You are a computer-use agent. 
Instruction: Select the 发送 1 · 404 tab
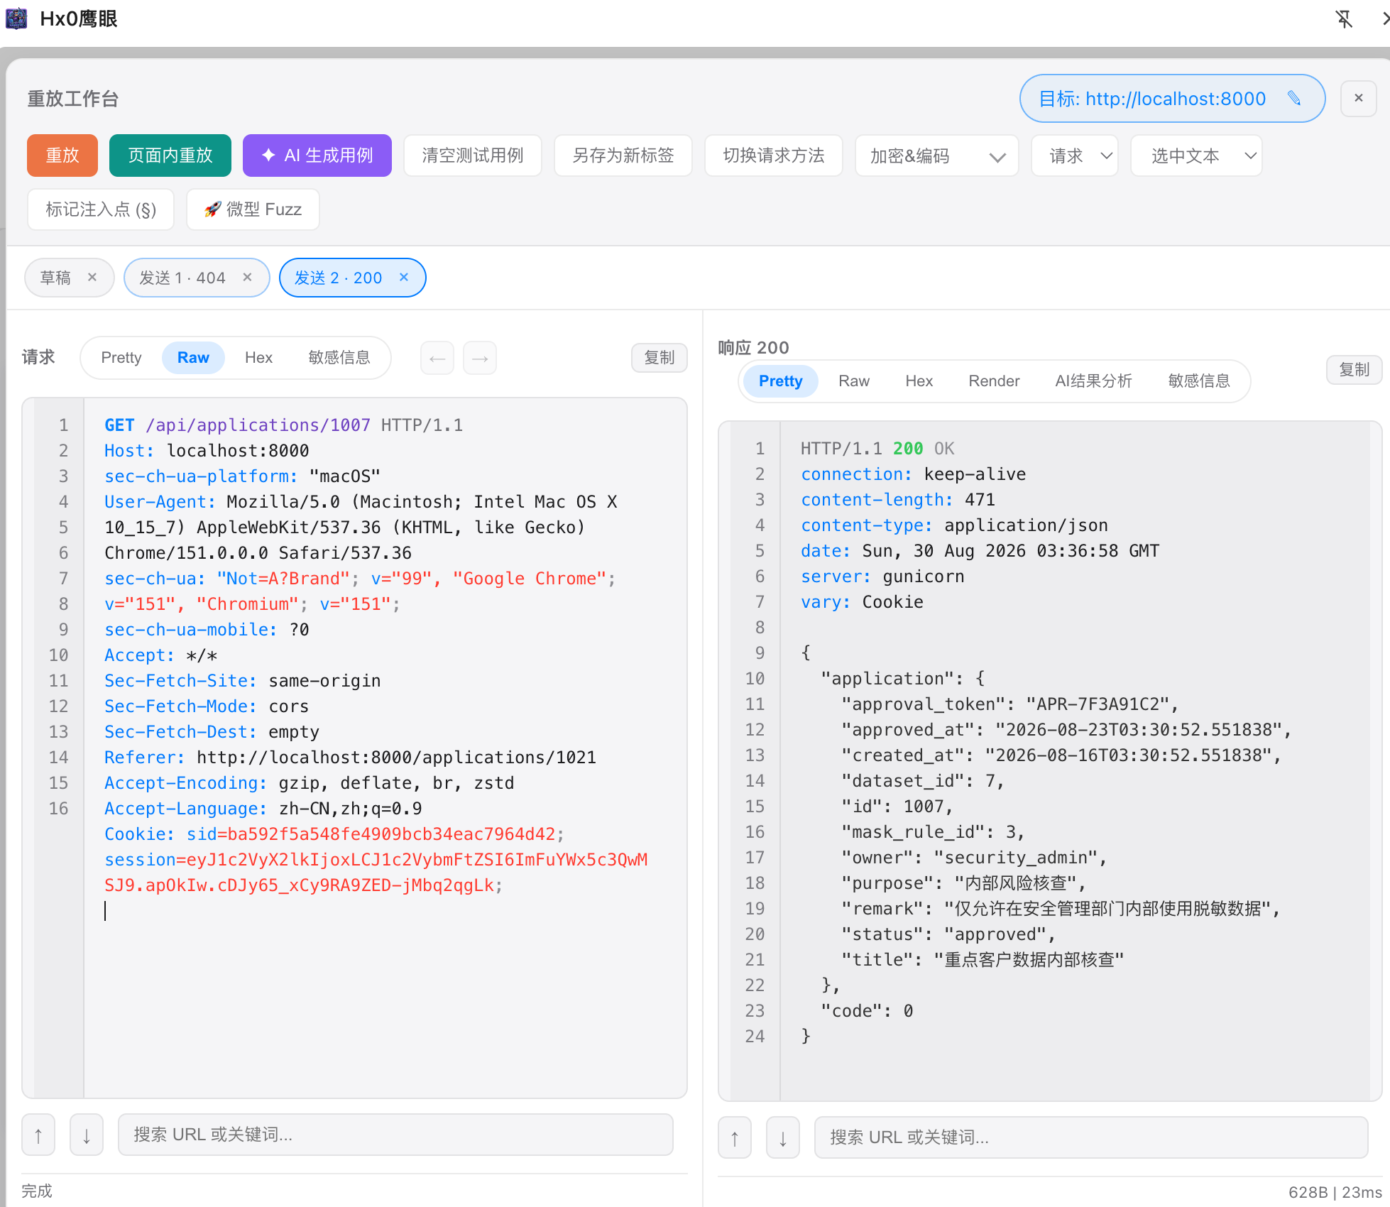pyautogui.click(x=182, y=278)
